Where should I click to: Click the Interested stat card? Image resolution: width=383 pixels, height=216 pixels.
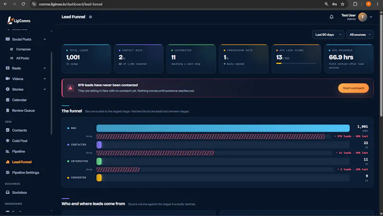(191, 59)
